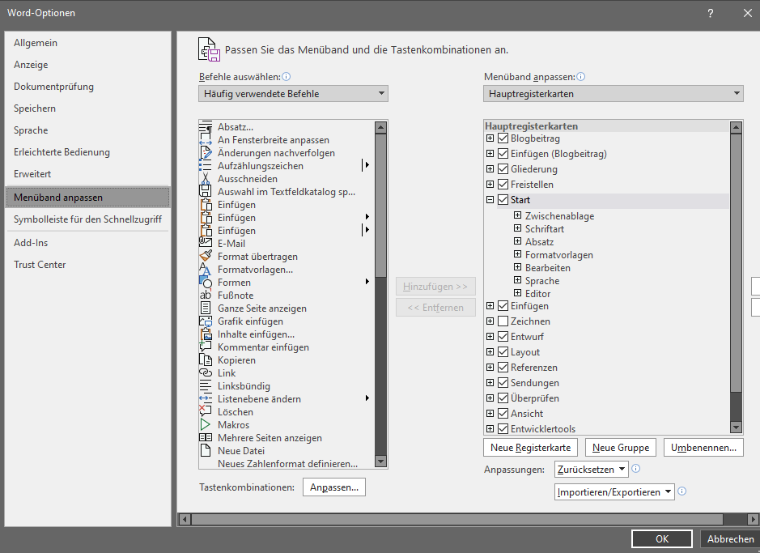Click the Format übertragen paintbrush icon

206,257
